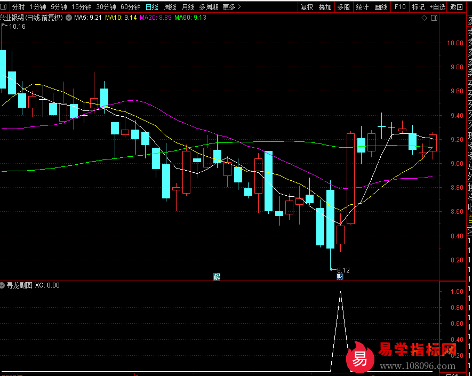Open the 多股 multi-stock view
Image resolution: width=472 pixels, height=376 pixels.
click(x=343, y=7)
